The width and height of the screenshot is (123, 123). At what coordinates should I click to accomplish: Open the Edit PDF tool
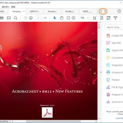114,43
